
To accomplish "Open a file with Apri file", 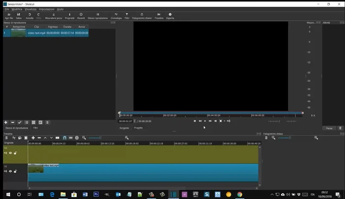I will tap(9, 16).
